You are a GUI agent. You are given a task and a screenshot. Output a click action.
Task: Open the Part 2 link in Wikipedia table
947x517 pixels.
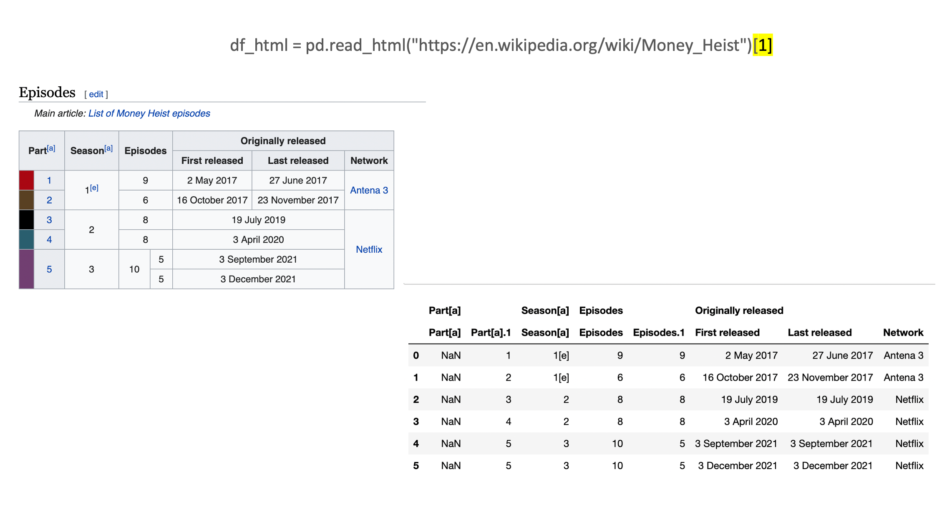(49, 200)
